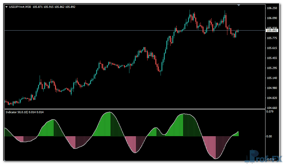The width and height of the screenshot is (283, 164).
Task: Click the deepest indicator trough near the right
Action: [x=215, y=157]
